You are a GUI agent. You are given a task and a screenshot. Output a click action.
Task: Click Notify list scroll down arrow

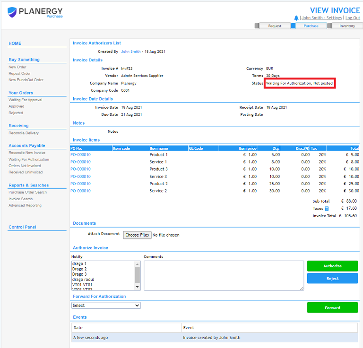(137, 287)
